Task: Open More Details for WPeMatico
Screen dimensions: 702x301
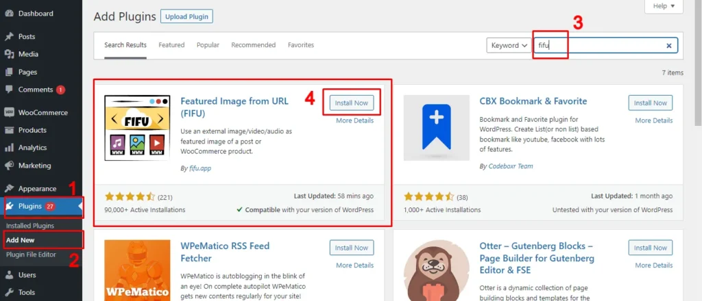Action: pos(354,265)
